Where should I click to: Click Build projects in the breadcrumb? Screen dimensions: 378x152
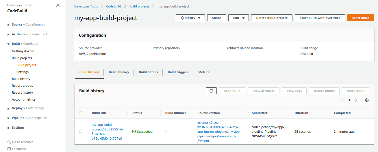pyautogui.click(x=139, y=6)
